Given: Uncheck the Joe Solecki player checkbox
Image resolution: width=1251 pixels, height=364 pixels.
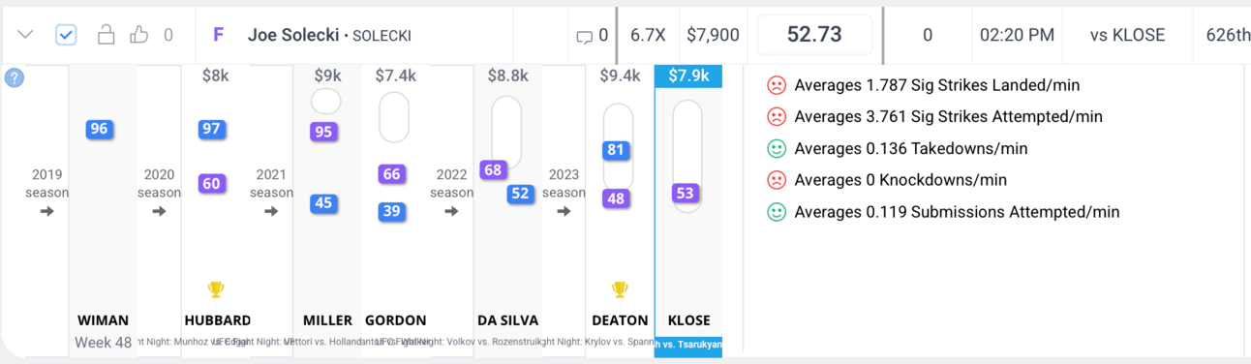Looking at the screenshot, I should pos(66,35).
